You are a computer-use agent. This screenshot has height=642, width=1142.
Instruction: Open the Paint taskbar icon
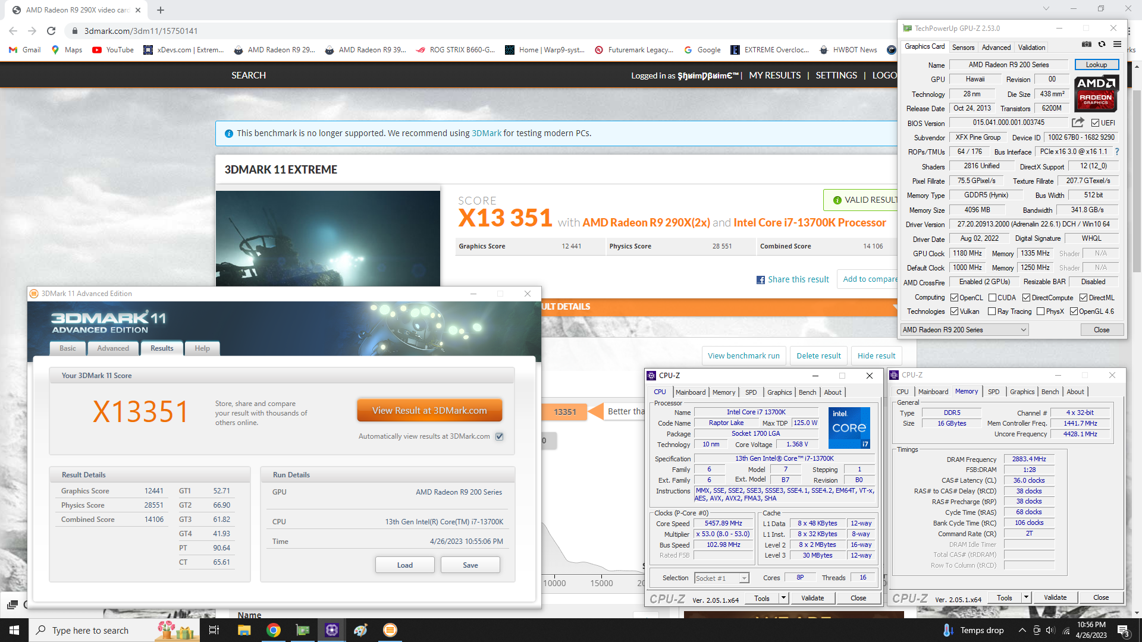pyautogui.click(x=361, y=630)
